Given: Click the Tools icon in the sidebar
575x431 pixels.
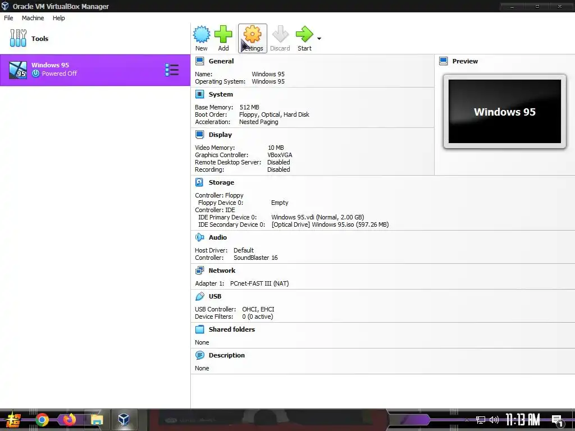Looking at the screenshot, I should tap(18, 38).
